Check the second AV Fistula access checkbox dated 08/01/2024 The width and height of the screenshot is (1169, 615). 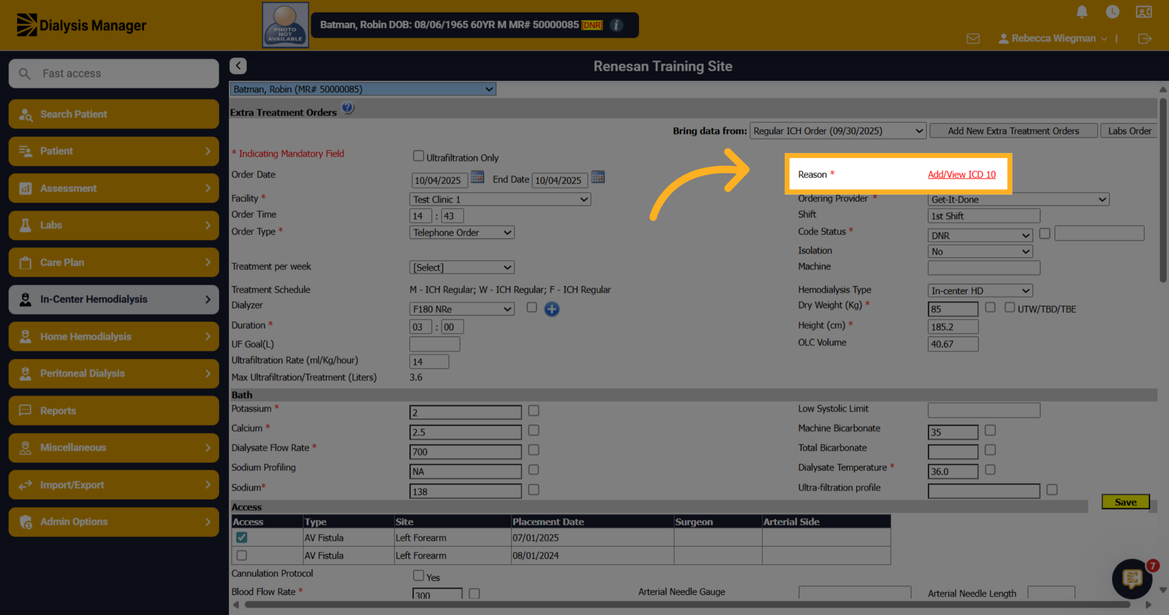[x=242, y=555]
